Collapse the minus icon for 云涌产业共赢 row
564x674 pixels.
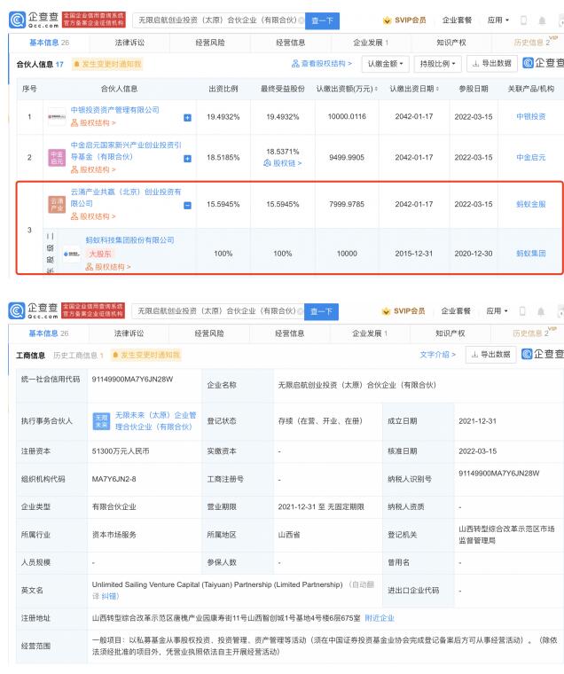click(187, 206)
